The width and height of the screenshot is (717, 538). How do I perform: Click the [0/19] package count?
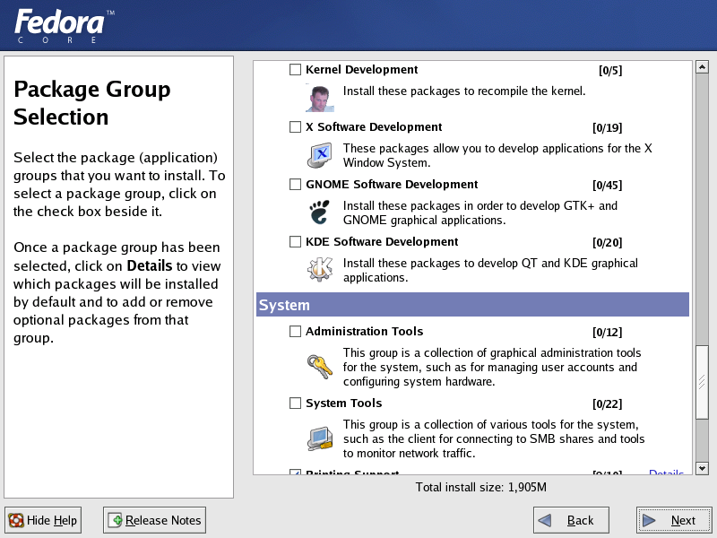coord(608,127)
